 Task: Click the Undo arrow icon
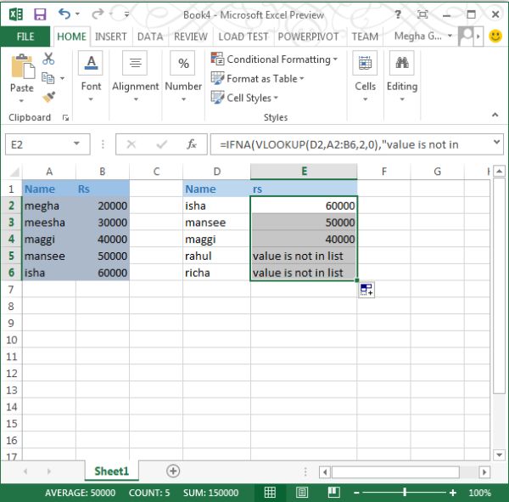coord(64,14)
